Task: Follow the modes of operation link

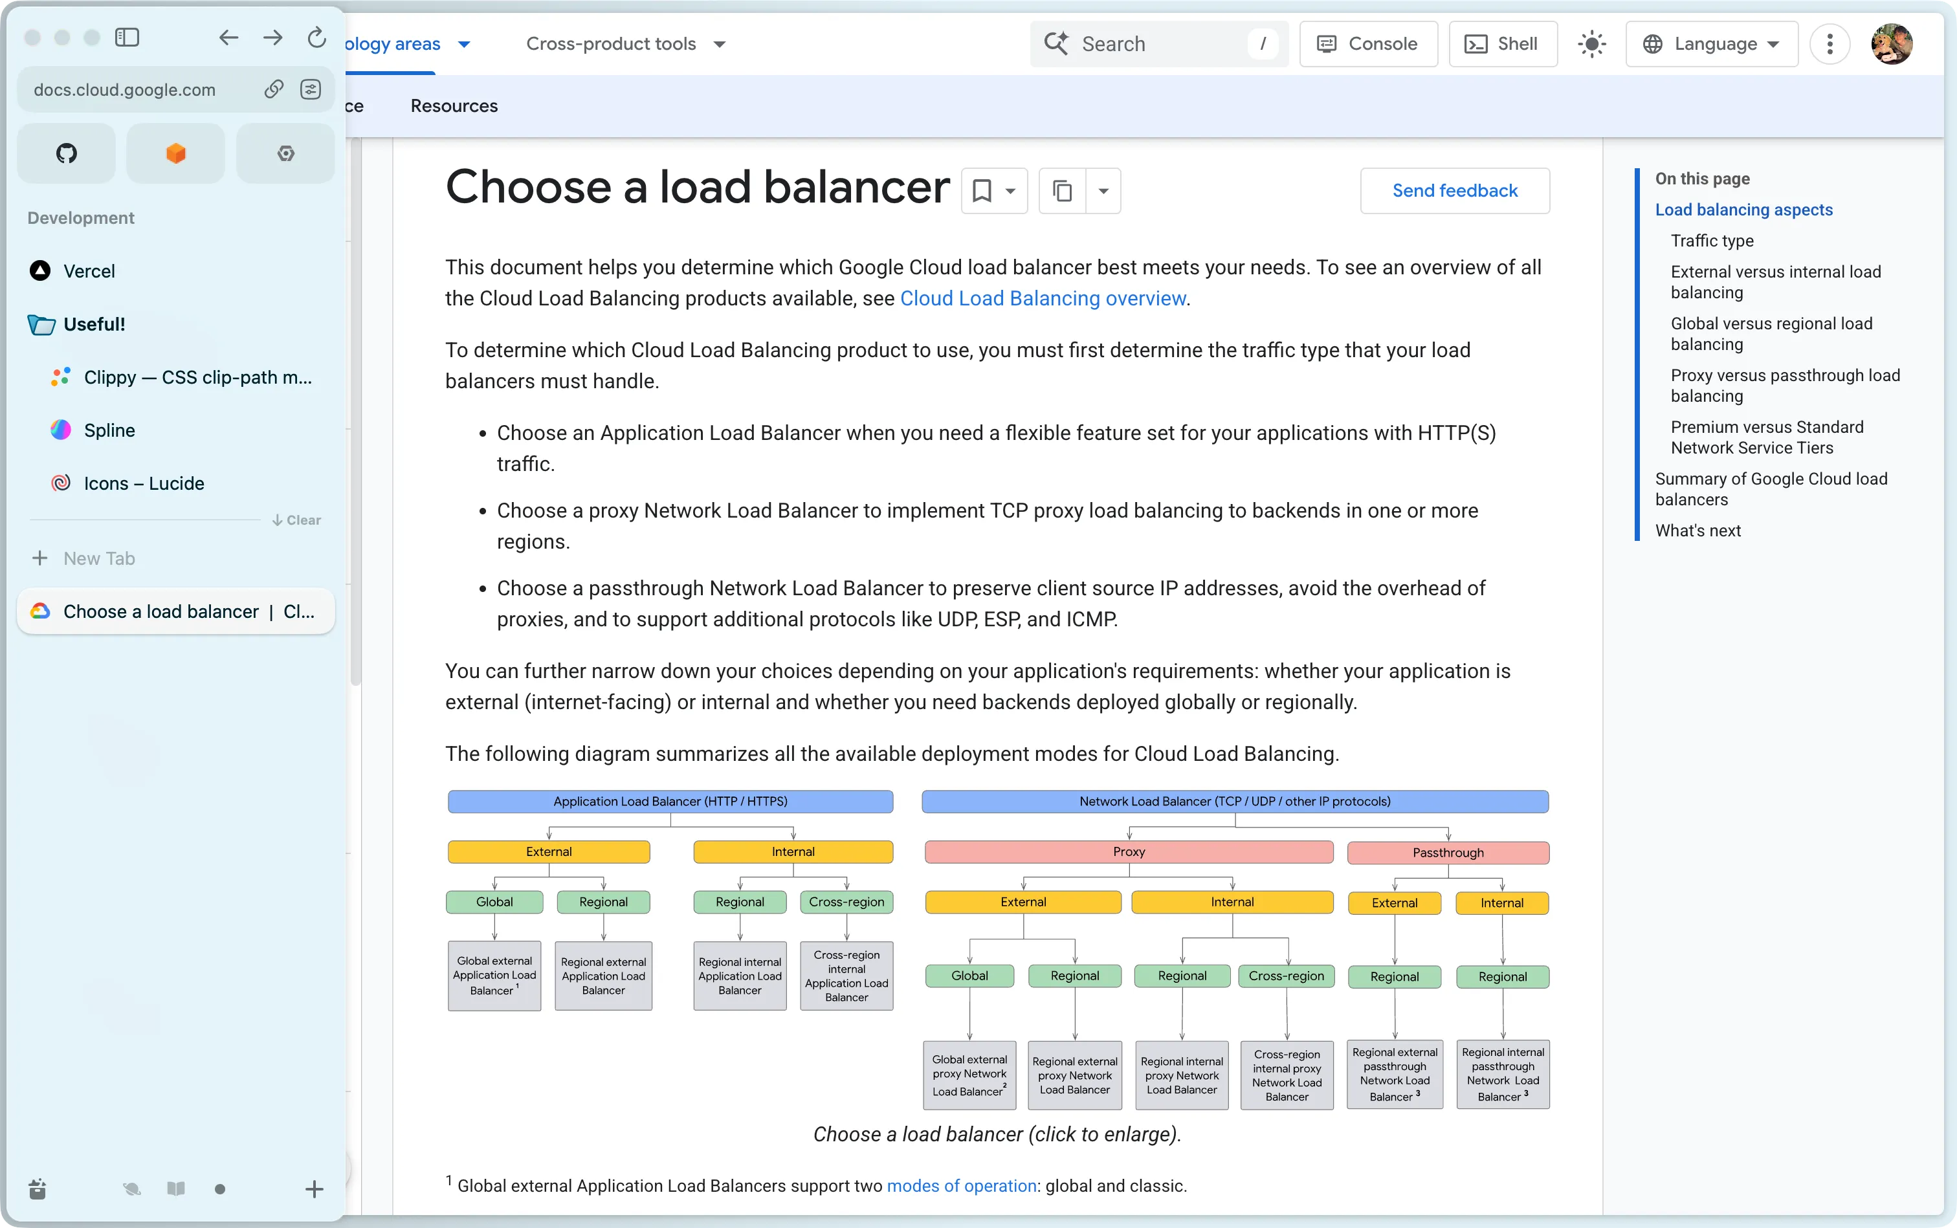Action: [961, 1186]
